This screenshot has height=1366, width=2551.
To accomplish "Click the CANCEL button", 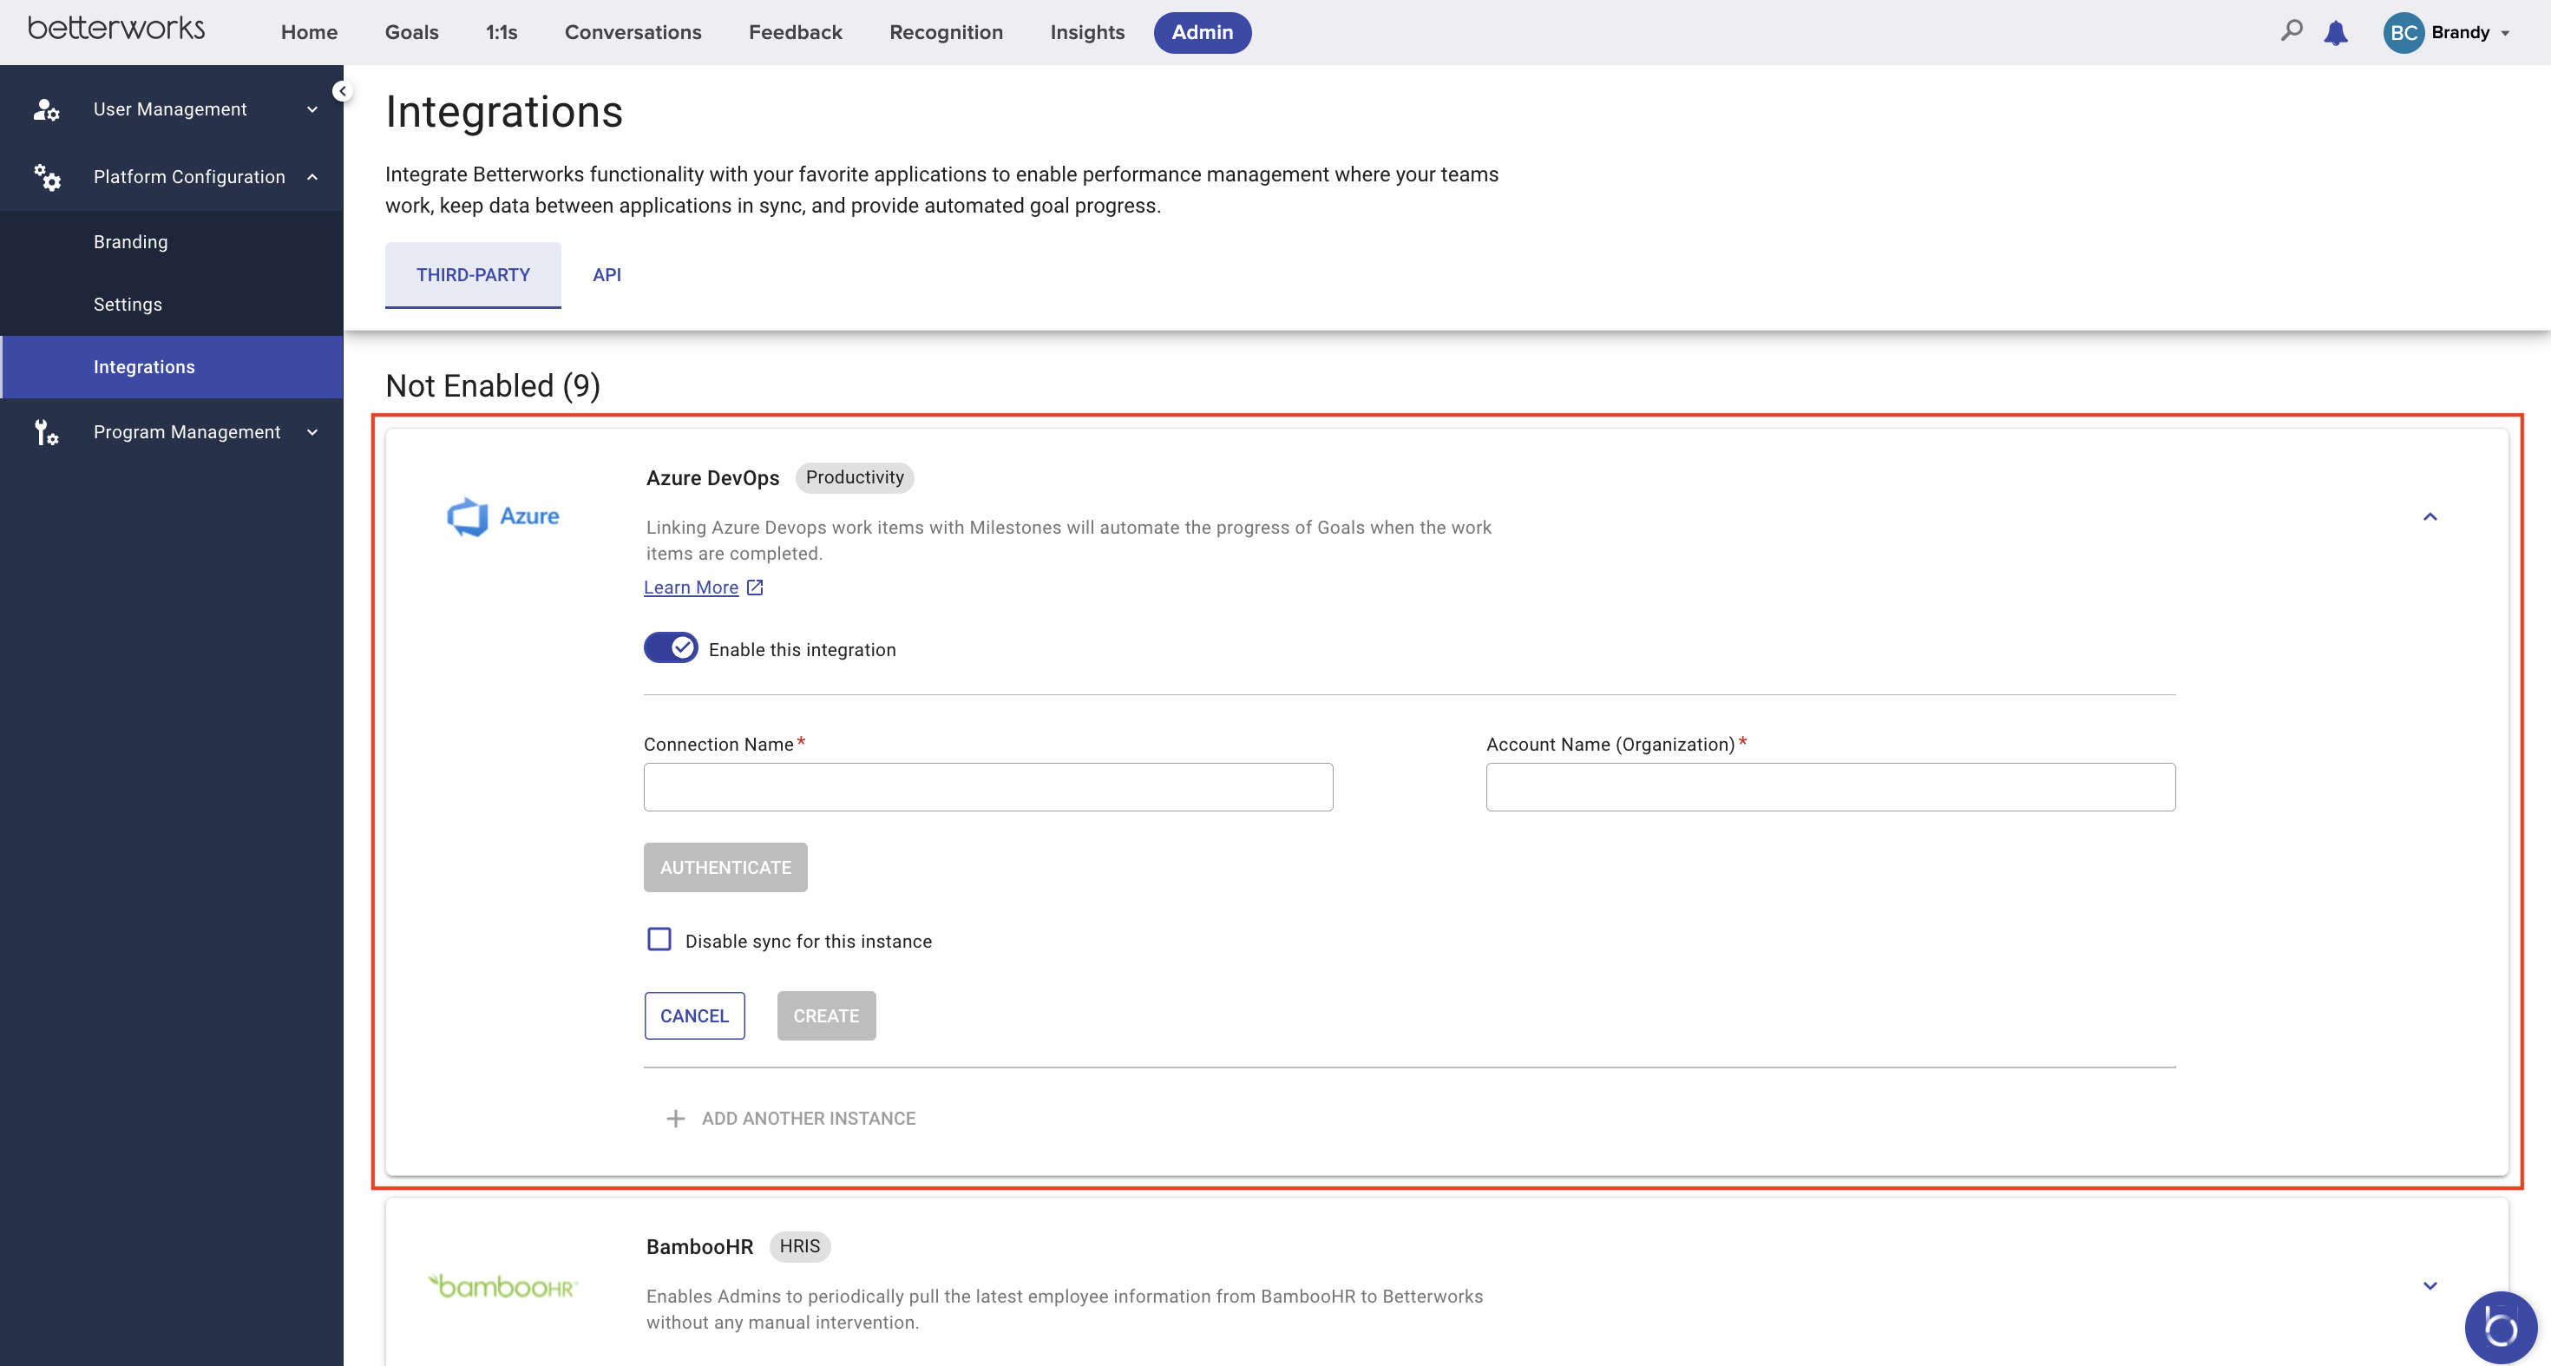I will (x=694, y=1015).
